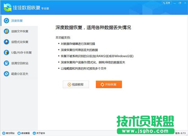
Task: Click the 官方网站 home icon
Action: (4, 133)
